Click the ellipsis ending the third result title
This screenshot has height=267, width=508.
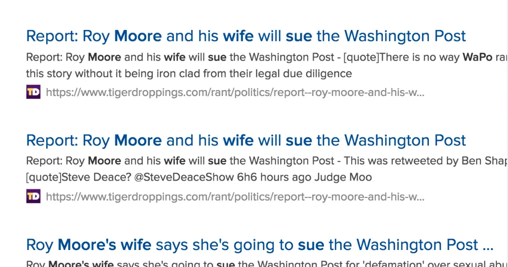point(487,245)
